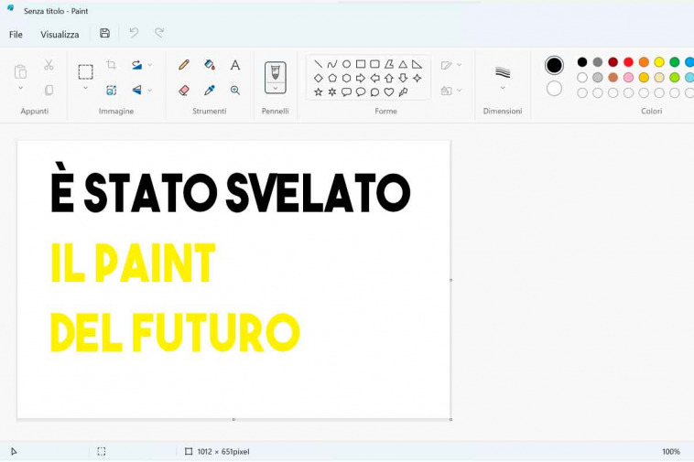694x462 pixels.
Task: Open the Visualizza menu
Action: click(x=60, y=35)
